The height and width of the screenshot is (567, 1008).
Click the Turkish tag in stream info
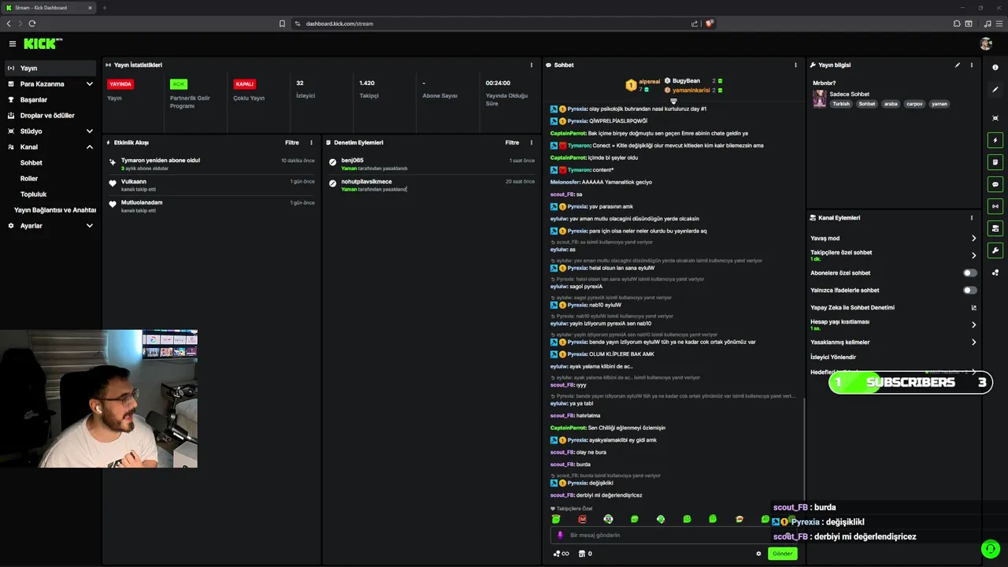click(x=841, y=104)
